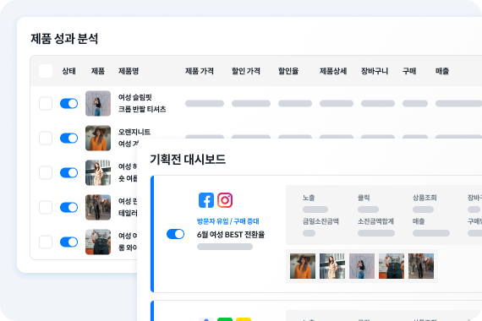The width and height of the screenshot is (482, 321).
Task: Select crop t-shirt image in campaign product strip
Action: tap(362, 266)
